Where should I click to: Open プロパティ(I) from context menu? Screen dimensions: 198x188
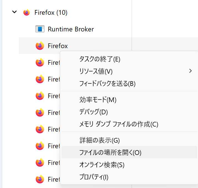pos(94,177)
